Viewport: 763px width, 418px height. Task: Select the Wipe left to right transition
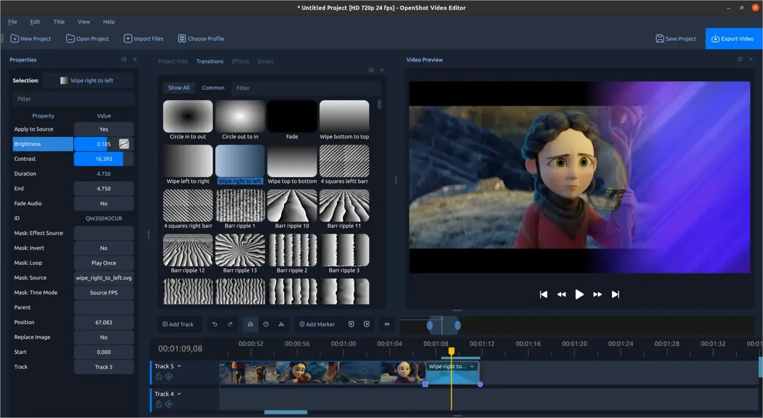188,165
